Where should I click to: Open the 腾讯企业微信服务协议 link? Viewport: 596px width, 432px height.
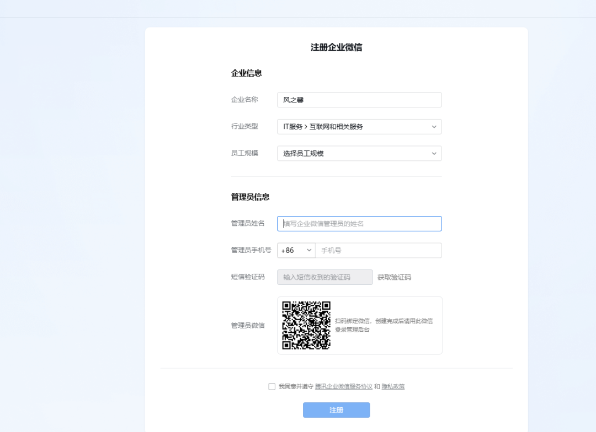344,386
